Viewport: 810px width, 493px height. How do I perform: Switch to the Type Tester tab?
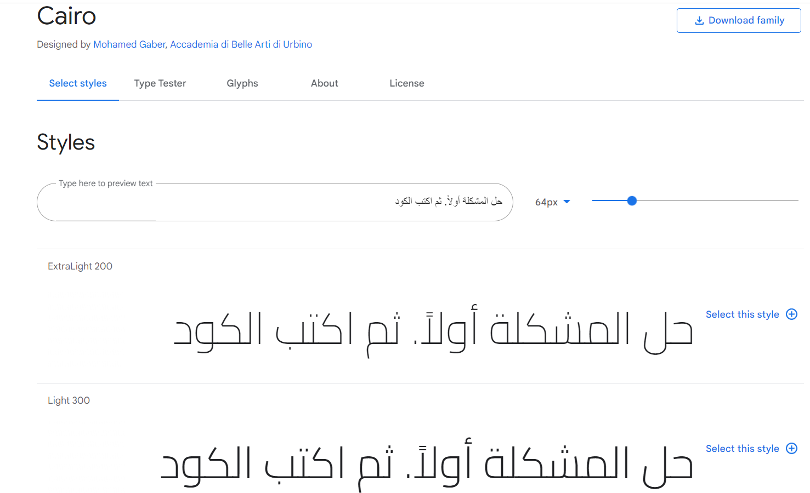point(160,83)
